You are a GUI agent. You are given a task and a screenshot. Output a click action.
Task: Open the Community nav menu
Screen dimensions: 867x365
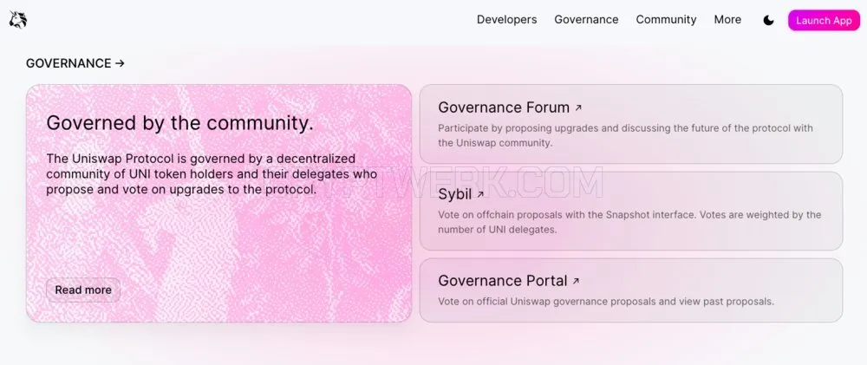click(666, 19)
